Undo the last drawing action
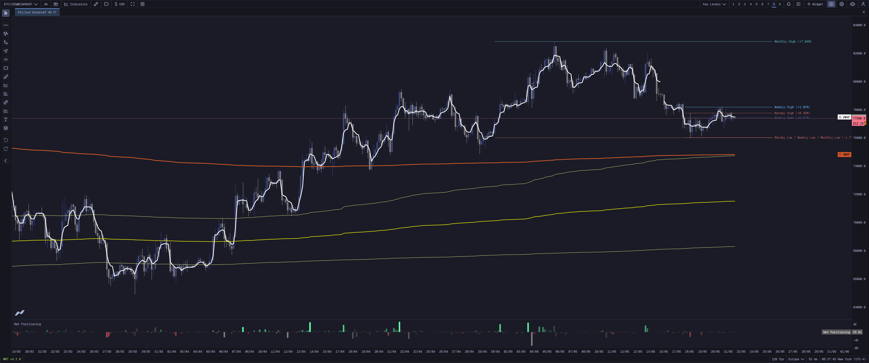869x363 pixels. pos(6,140)
